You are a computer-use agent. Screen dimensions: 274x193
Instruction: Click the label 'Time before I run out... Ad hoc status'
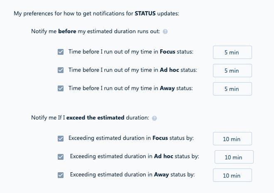pyautogui.click(x=132, y=70)
